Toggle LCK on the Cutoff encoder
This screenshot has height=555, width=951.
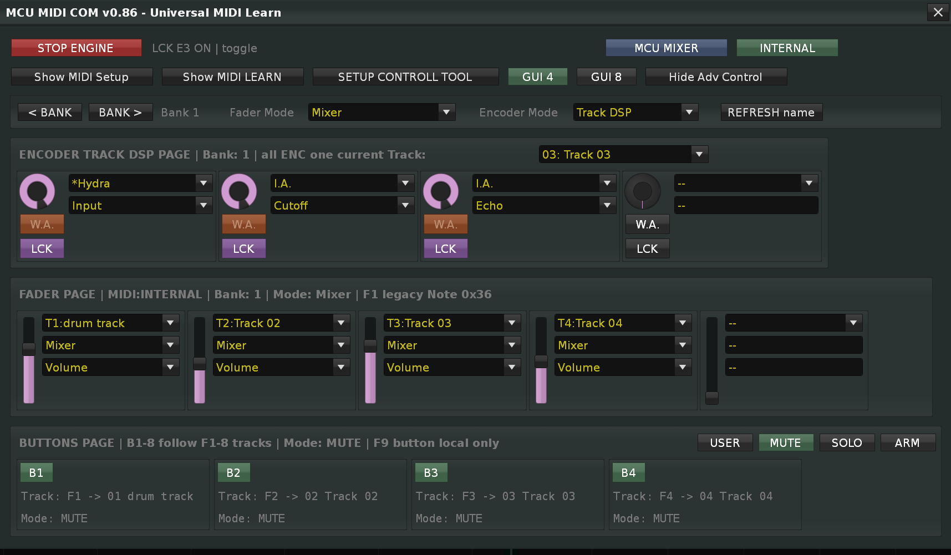[x=244, y=249]
